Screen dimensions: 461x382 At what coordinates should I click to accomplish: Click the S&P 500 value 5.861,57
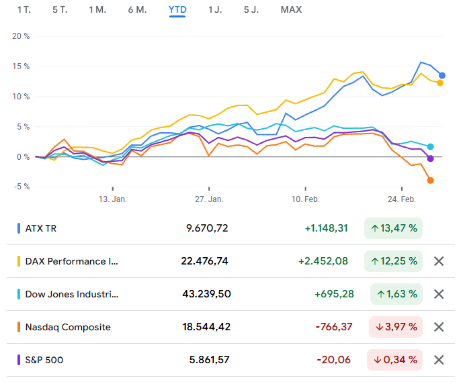tap(210, 360)
